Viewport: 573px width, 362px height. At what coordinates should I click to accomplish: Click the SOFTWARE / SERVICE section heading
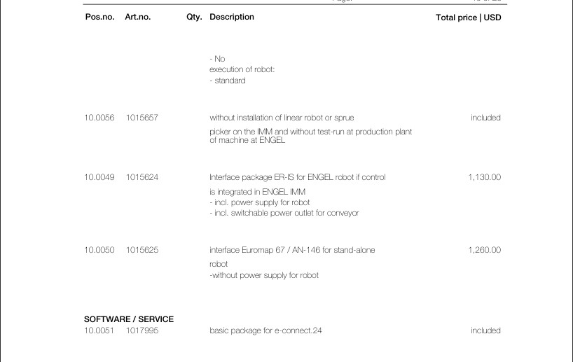click(129, 319)
